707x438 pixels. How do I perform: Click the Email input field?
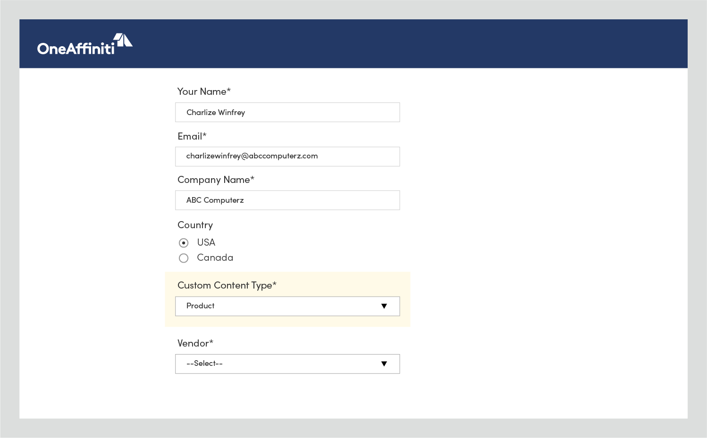click(287, 157)
